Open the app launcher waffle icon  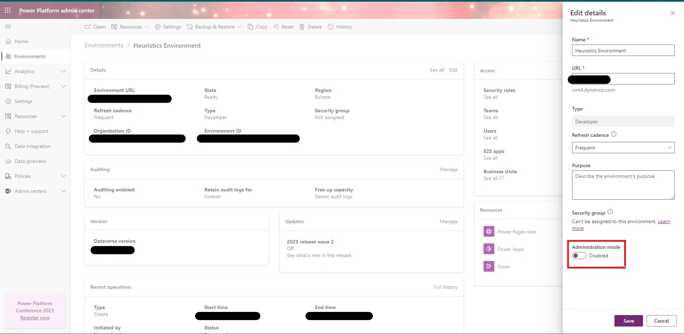(7, 10)
